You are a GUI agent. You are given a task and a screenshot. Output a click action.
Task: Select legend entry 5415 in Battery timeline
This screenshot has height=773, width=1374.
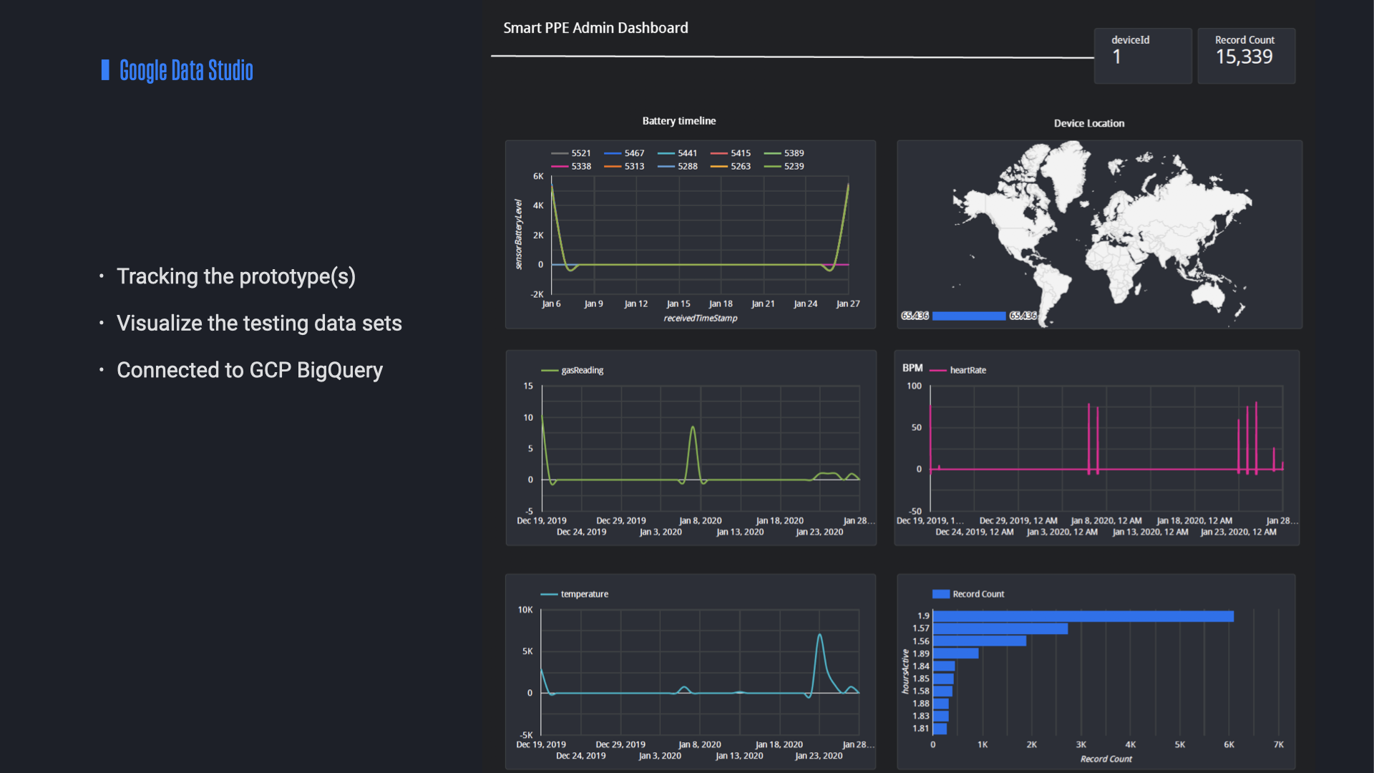[x=731, y=153]
